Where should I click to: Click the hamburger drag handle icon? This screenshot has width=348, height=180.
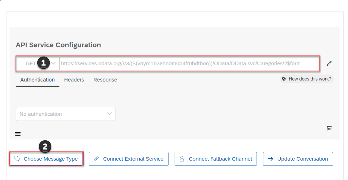[x=18, y=134]
